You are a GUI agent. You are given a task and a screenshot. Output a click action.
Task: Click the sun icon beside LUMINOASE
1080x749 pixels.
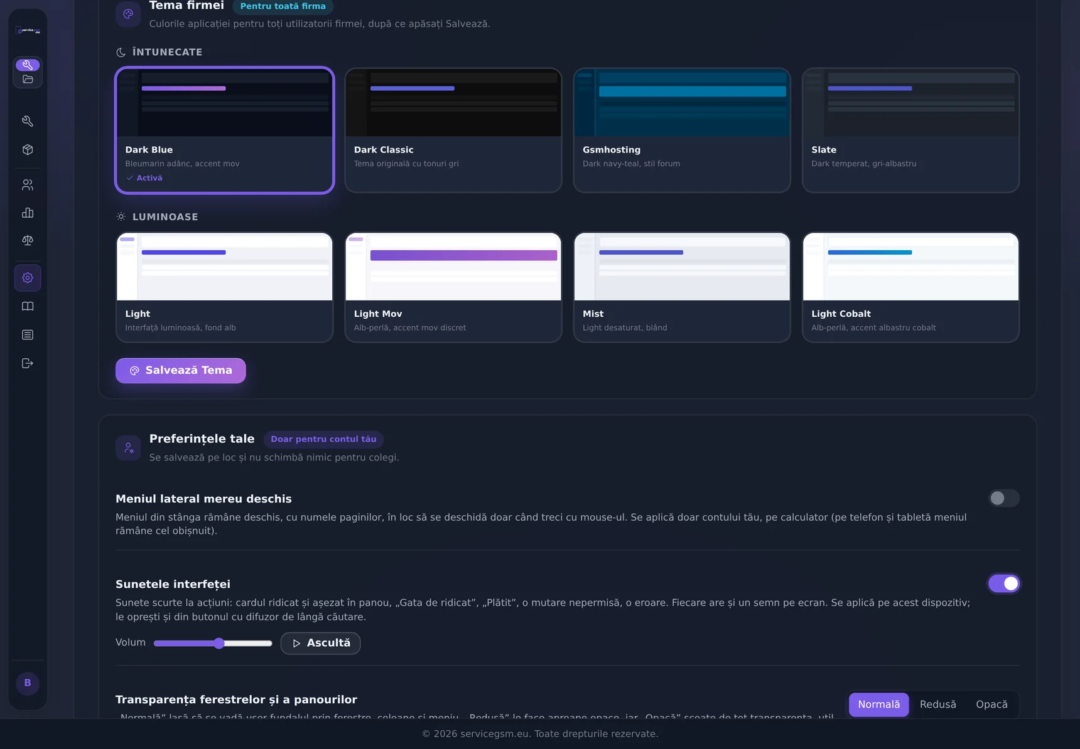(x=121, y=216)
